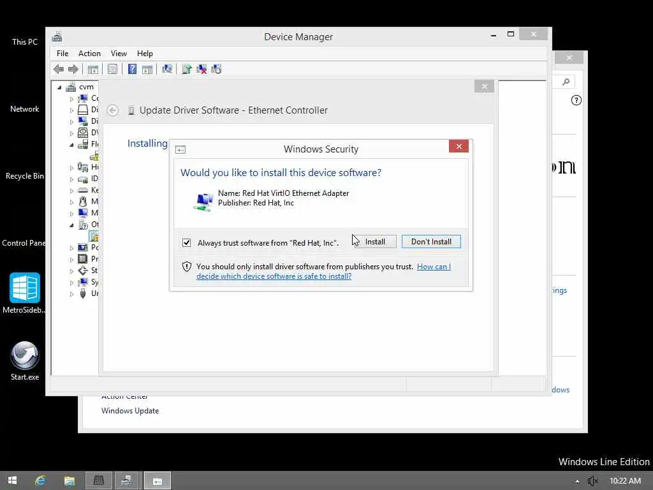This screenshot has height=490, width=653.
Task: Switch to the Device Manager taskbar button
Action: (127, 480)
